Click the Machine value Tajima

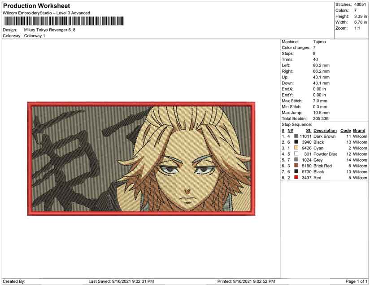319,42
